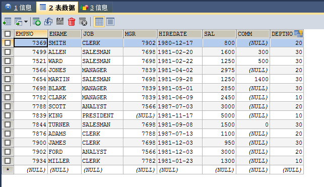The height and width of the screenshot is (187, 324).
Task: Open the 3 信息 tab
Action: point(95,8)
